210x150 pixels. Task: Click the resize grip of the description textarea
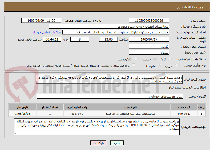tap(37, 83)
